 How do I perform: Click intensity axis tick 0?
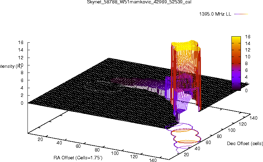(22, 103)
